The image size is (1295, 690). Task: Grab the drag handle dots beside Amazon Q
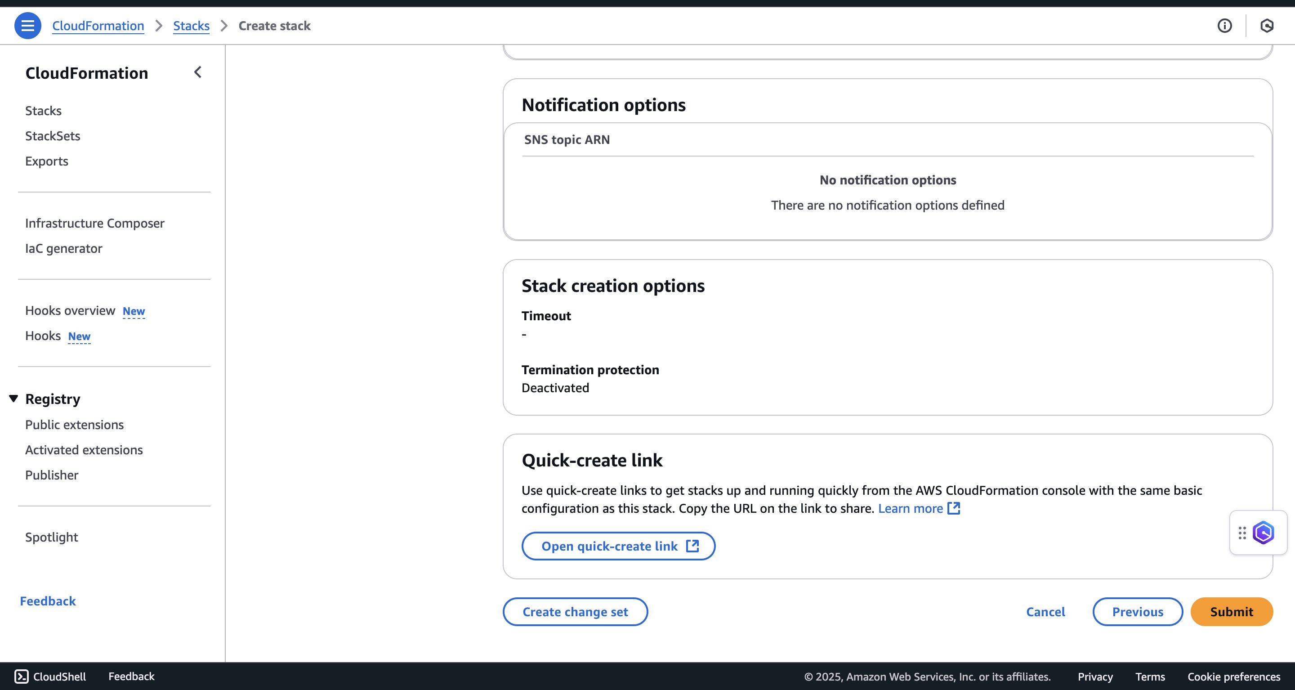[x=1241, y=533]
